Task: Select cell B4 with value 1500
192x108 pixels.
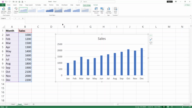Action: pyautogui.click(x=25, y=43)
